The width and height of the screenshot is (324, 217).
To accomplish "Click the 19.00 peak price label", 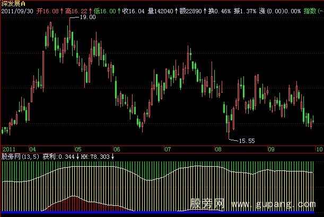I will point(87,17).
